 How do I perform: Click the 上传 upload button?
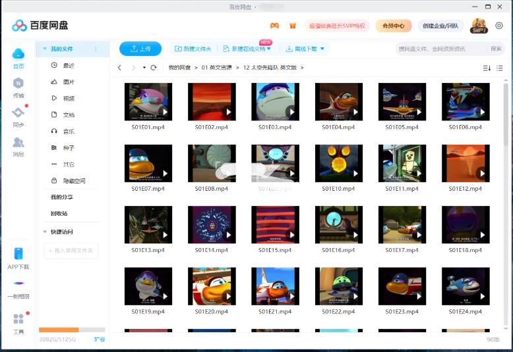pos(140,49)
